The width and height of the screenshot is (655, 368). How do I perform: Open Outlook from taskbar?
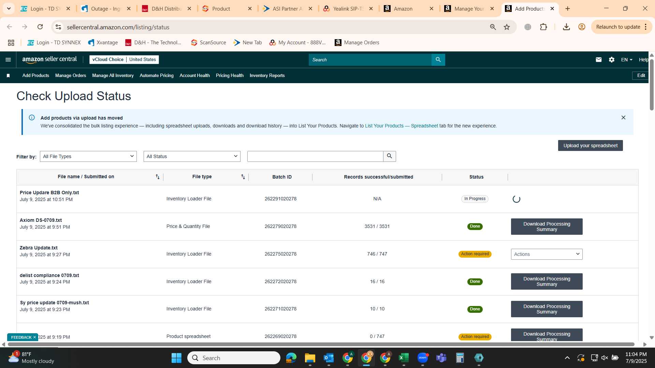tap(329, 358)
